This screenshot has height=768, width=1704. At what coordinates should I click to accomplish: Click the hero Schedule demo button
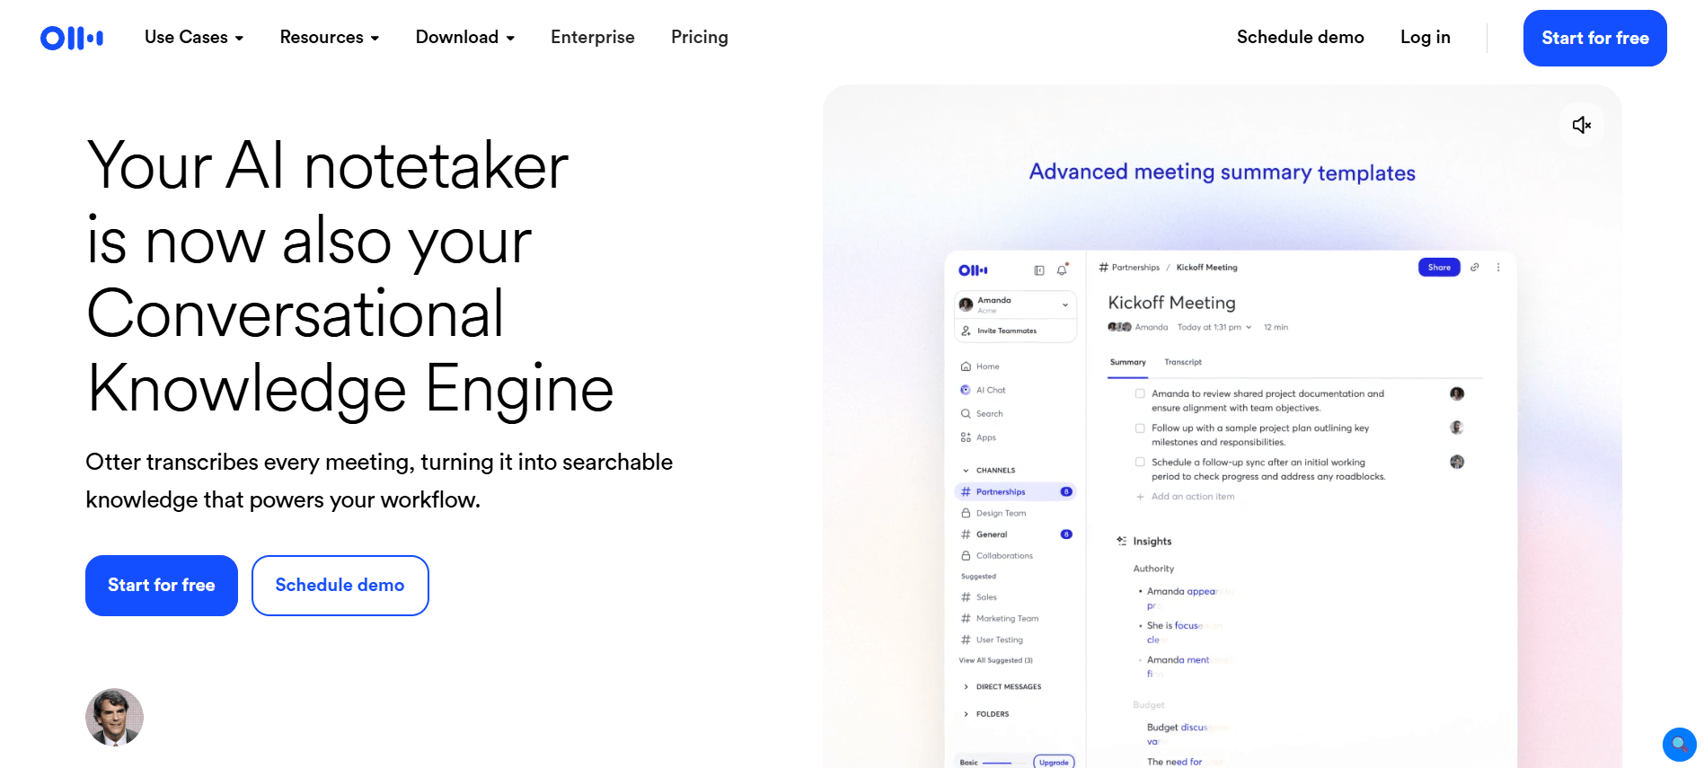[340, 586]
